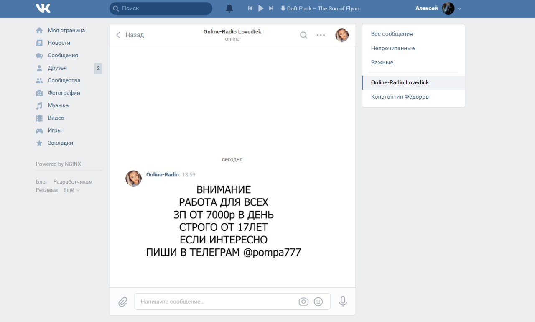Click the person icon beside Друзья

click(39, 68)
